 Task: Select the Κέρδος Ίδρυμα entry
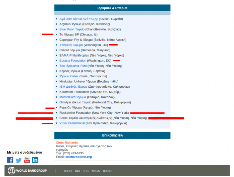click(82, 71)
